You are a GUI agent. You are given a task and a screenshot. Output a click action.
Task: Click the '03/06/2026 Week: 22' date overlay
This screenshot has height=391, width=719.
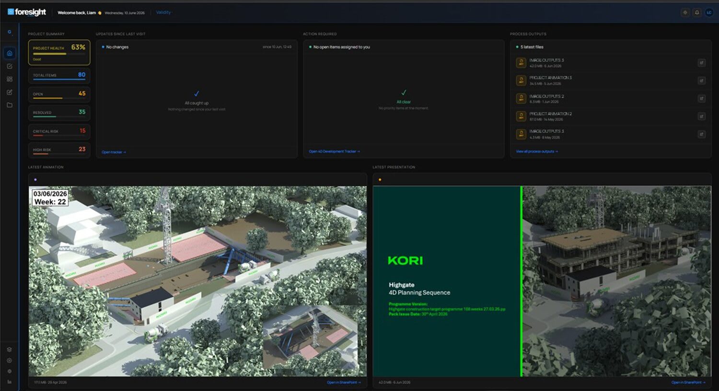[50, 197]
